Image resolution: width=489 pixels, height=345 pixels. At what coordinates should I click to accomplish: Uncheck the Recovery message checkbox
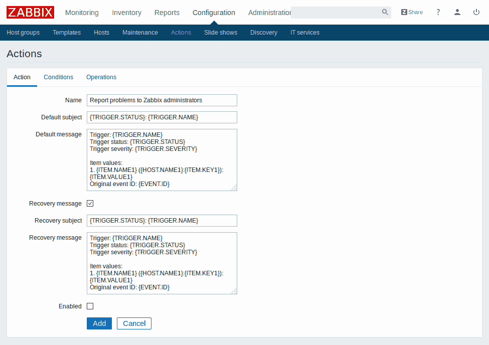pos(90,204)
